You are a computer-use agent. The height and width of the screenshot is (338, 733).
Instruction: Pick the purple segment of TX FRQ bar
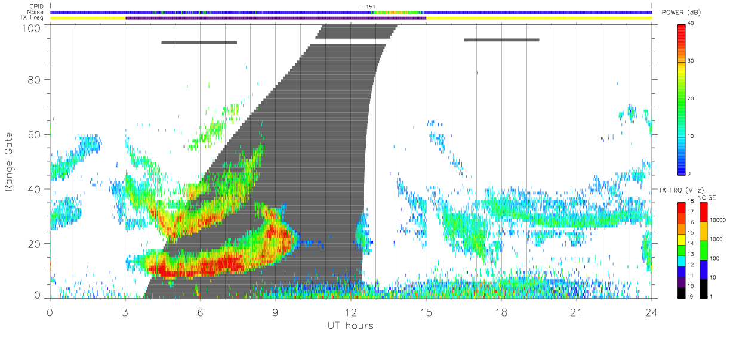point(680,281)
